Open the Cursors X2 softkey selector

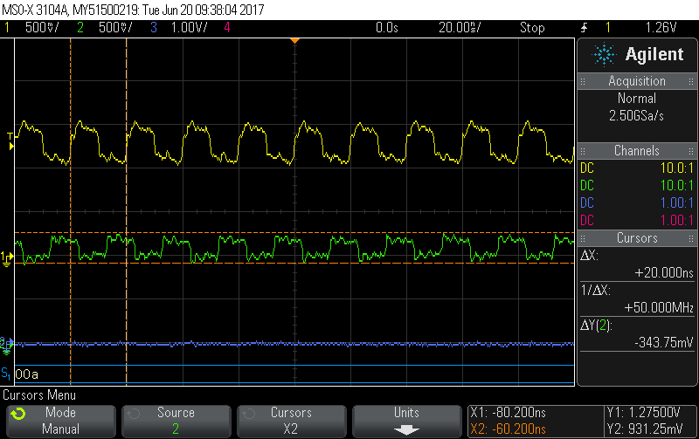pyautogui.click(x=291, y=421)
